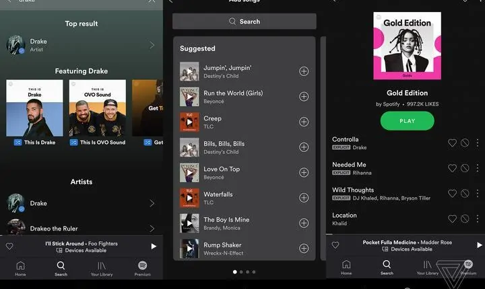
Task: Open Drake top result chevron
Action: (152, 45)
